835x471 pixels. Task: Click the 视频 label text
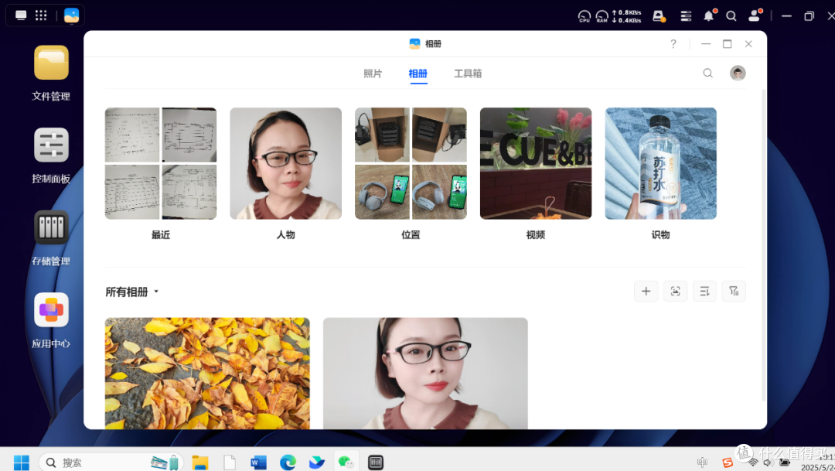click(536, 235)
